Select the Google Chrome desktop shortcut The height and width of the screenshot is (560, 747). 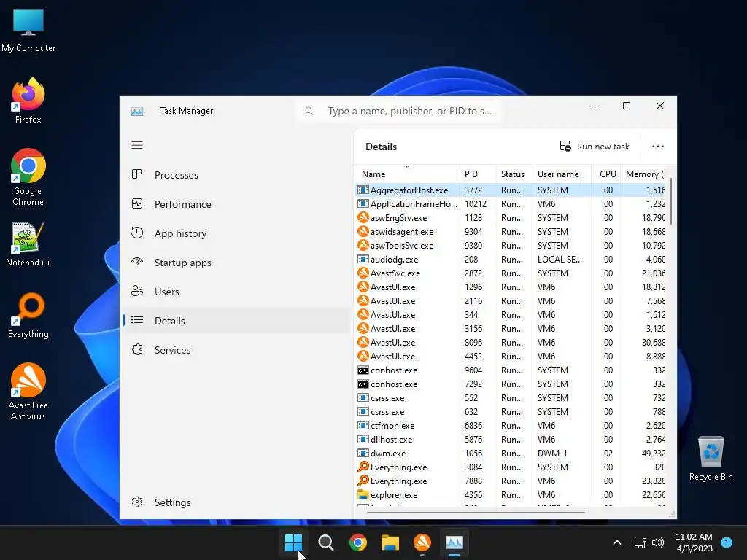(28, 177)
